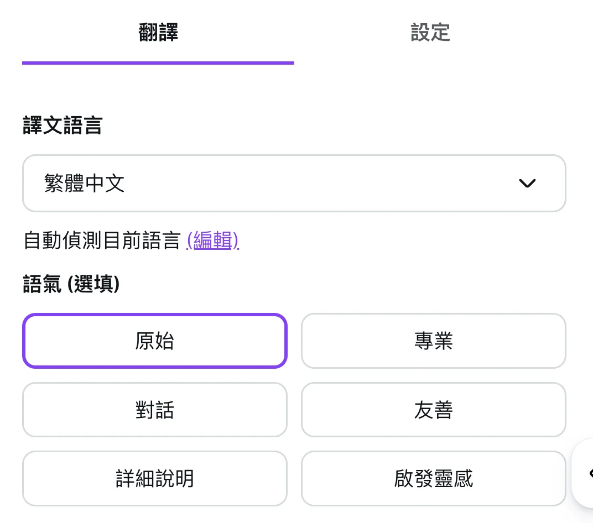This screenshot has height=523, width=593.
Task: Click the 語氣 (選填) heading label
Action: 71,285
